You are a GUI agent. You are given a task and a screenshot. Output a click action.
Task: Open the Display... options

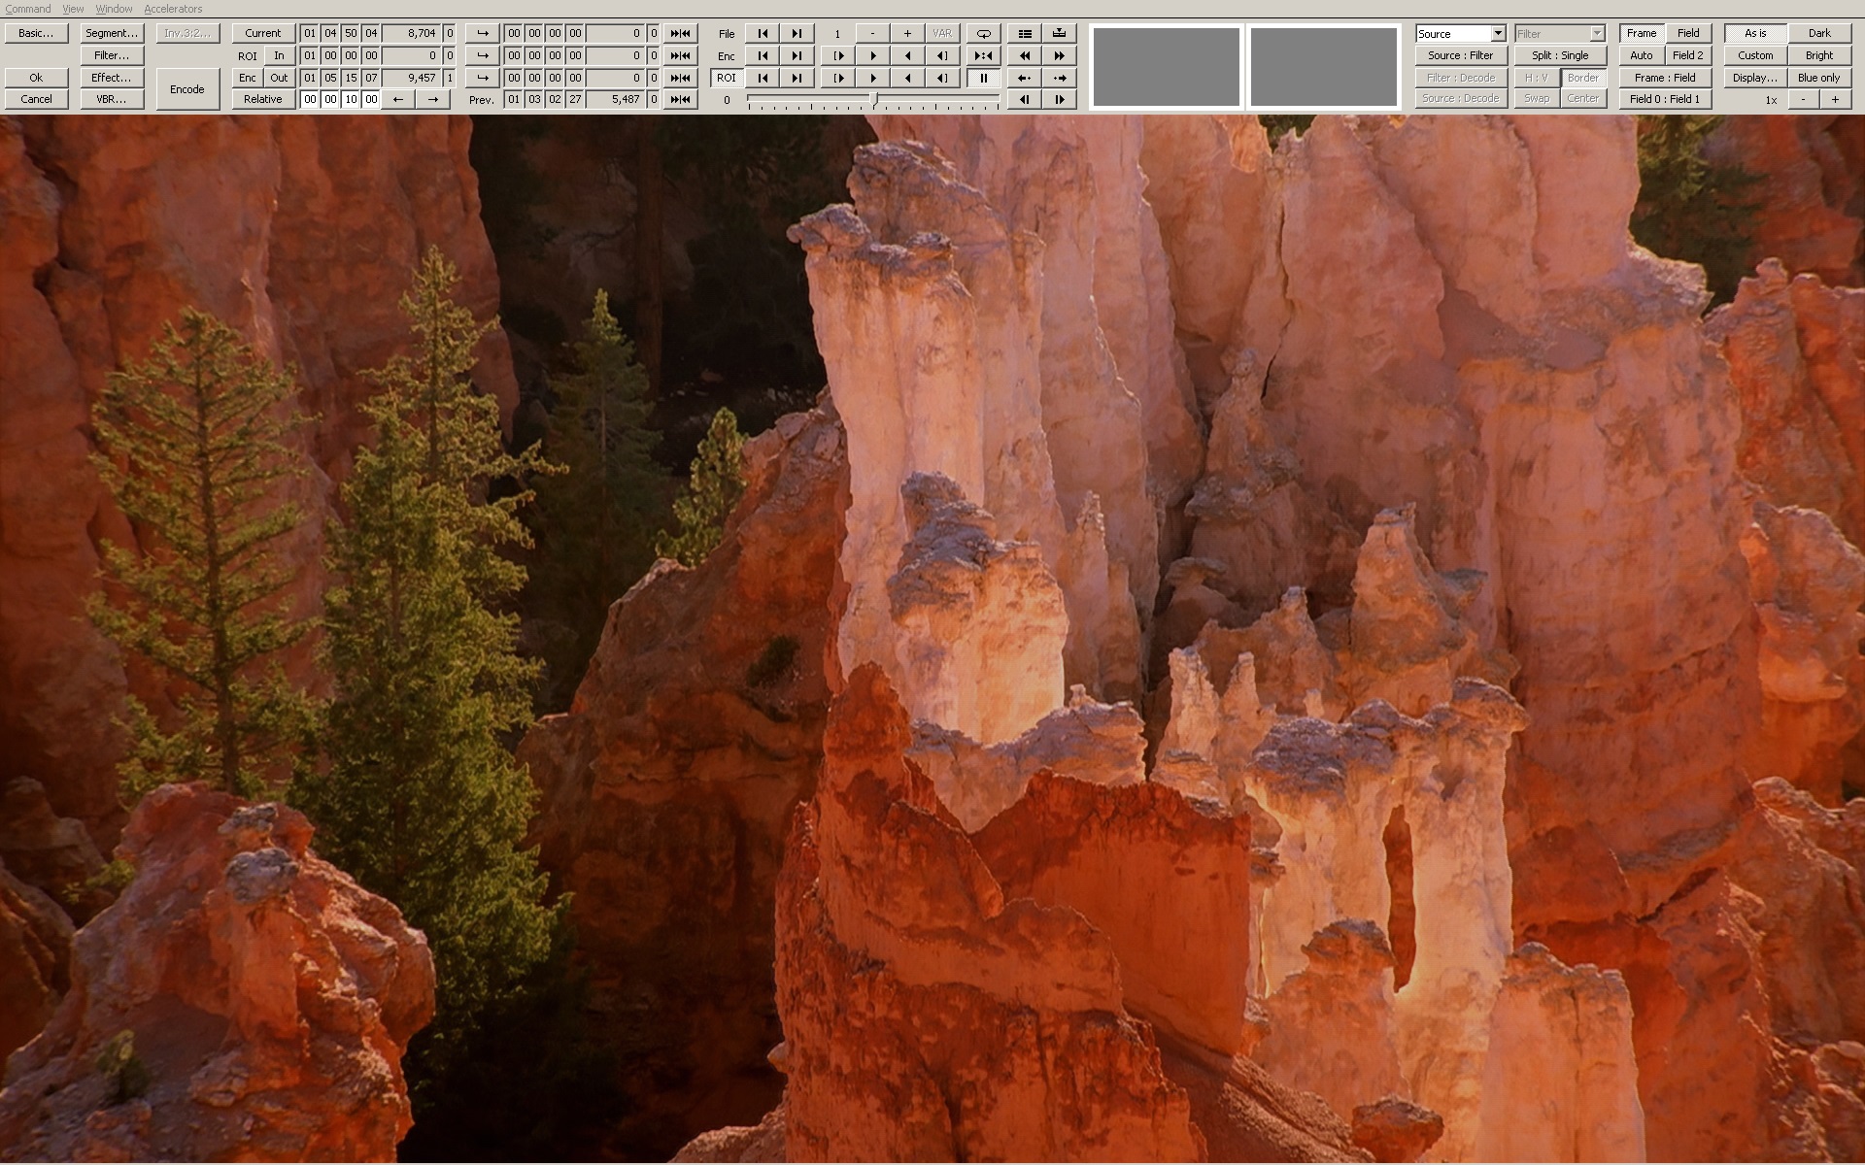tap(1754, 78)
